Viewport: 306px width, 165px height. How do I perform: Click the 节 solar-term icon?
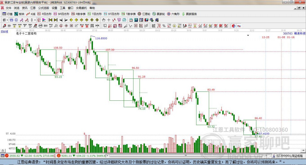coord(119,20)
